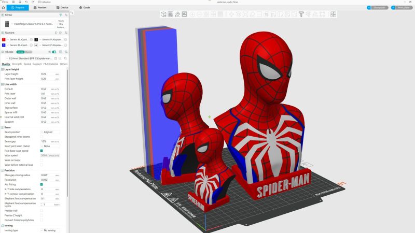Click the Add plate grid icon
Screen dimensions: 415x233
click(171, 14)
